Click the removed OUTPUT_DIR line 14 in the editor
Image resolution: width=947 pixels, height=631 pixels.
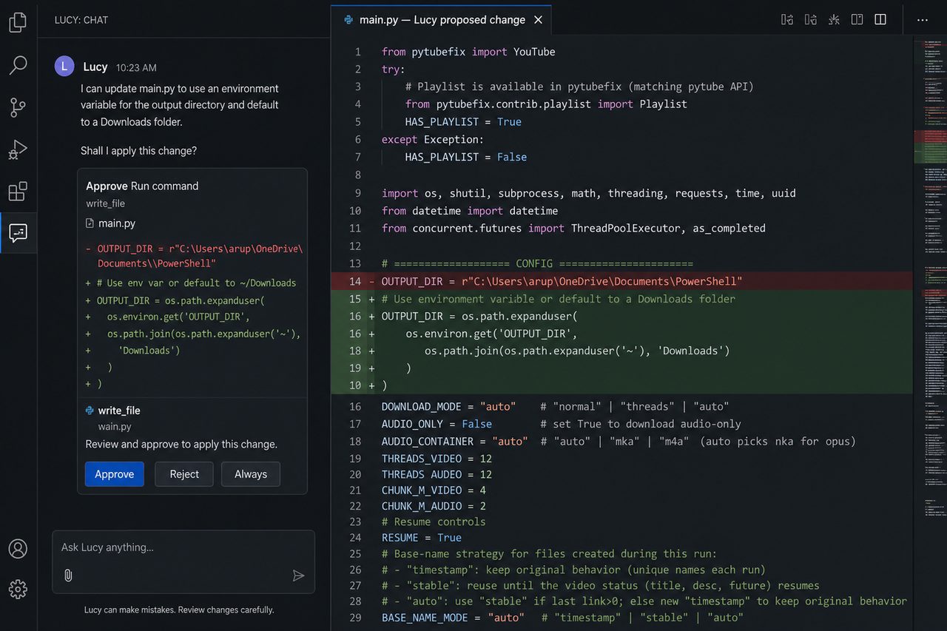(x=621, y=281)
